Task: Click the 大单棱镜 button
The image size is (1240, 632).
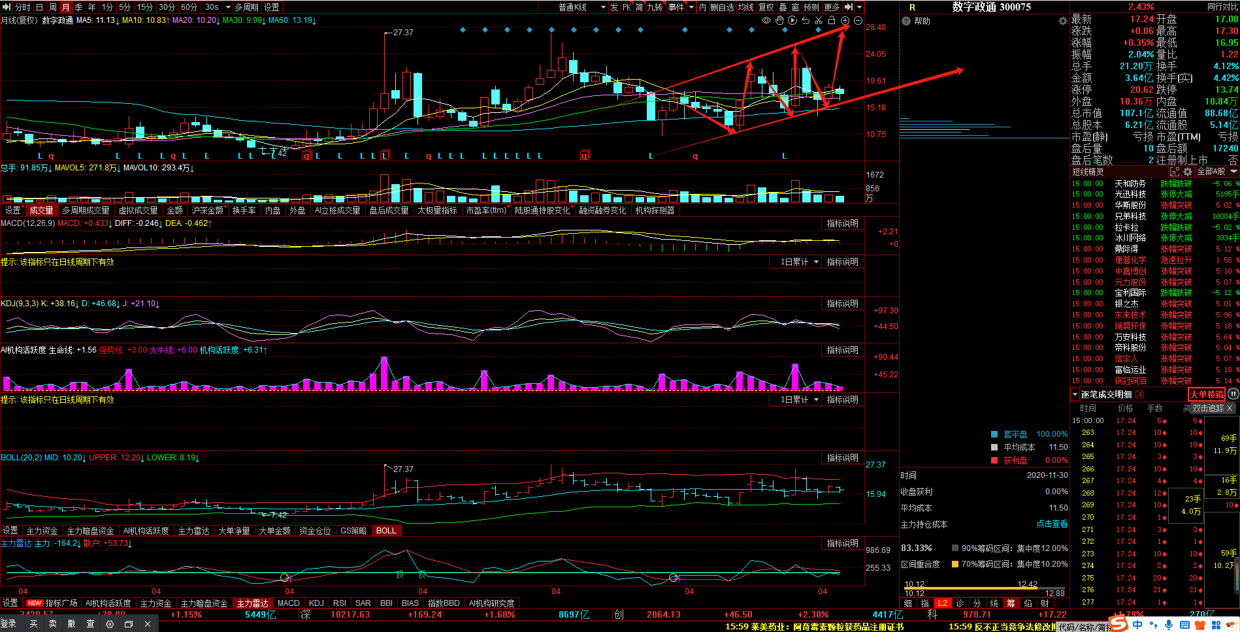Action: tap(1206, 394)
